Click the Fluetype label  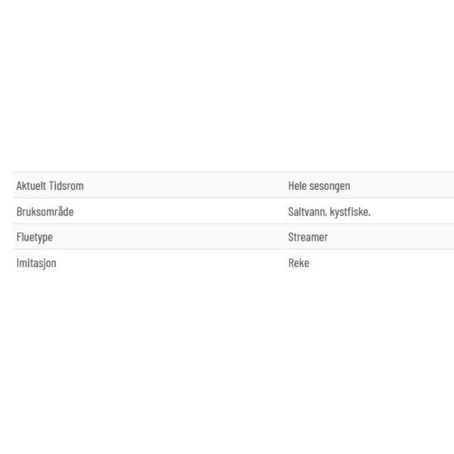click(35, 238)
